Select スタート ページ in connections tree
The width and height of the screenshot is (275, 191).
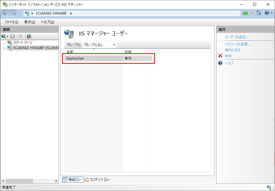23,42
